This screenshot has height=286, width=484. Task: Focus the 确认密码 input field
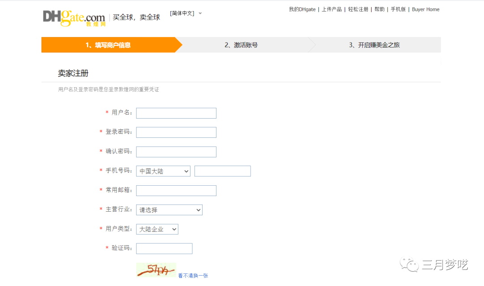coord(176,152)
